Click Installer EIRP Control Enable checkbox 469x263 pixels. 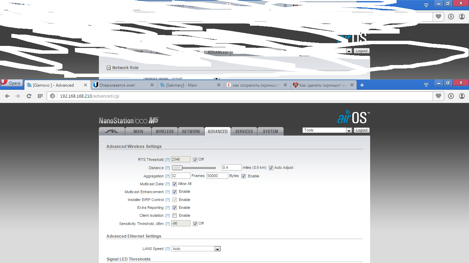coord(174,200)
